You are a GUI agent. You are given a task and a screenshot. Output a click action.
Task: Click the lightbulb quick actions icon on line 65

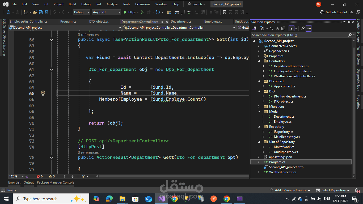(x=43, y=93)
